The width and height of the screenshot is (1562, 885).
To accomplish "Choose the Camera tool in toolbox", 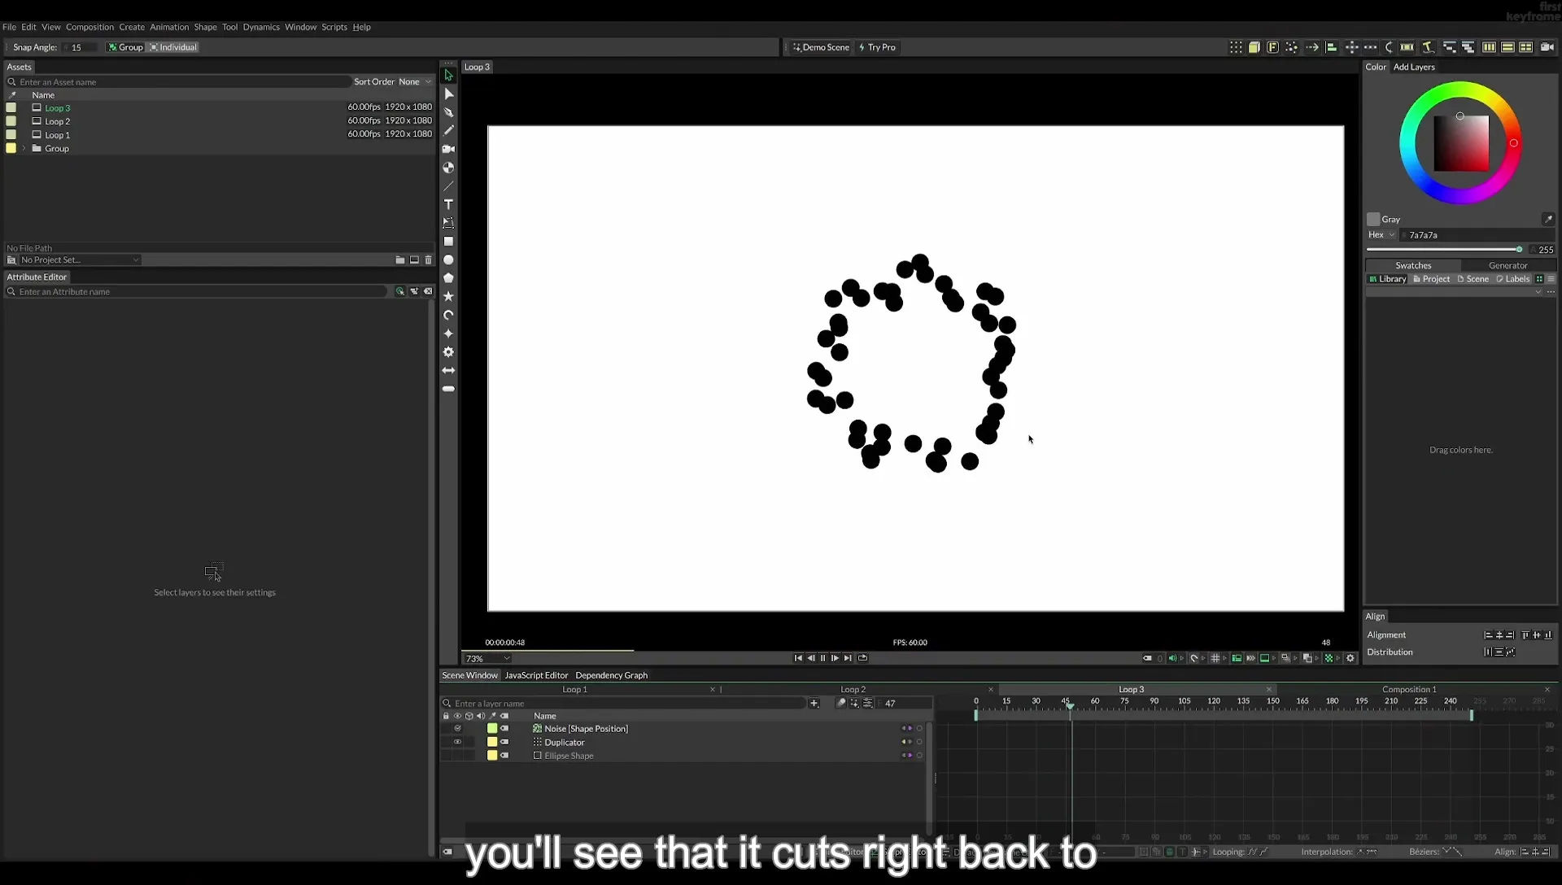I will [x=448, y=149].
